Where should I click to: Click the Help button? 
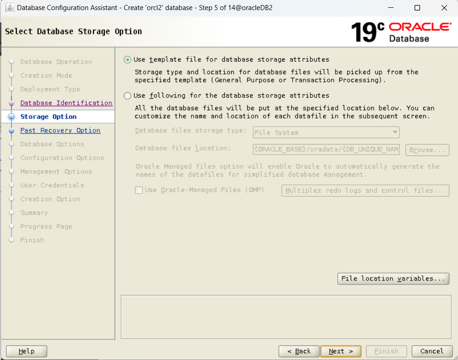click(27, 351)
